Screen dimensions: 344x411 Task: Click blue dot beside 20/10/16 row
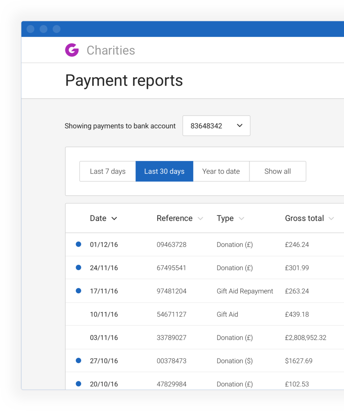[x=78, y=384]
